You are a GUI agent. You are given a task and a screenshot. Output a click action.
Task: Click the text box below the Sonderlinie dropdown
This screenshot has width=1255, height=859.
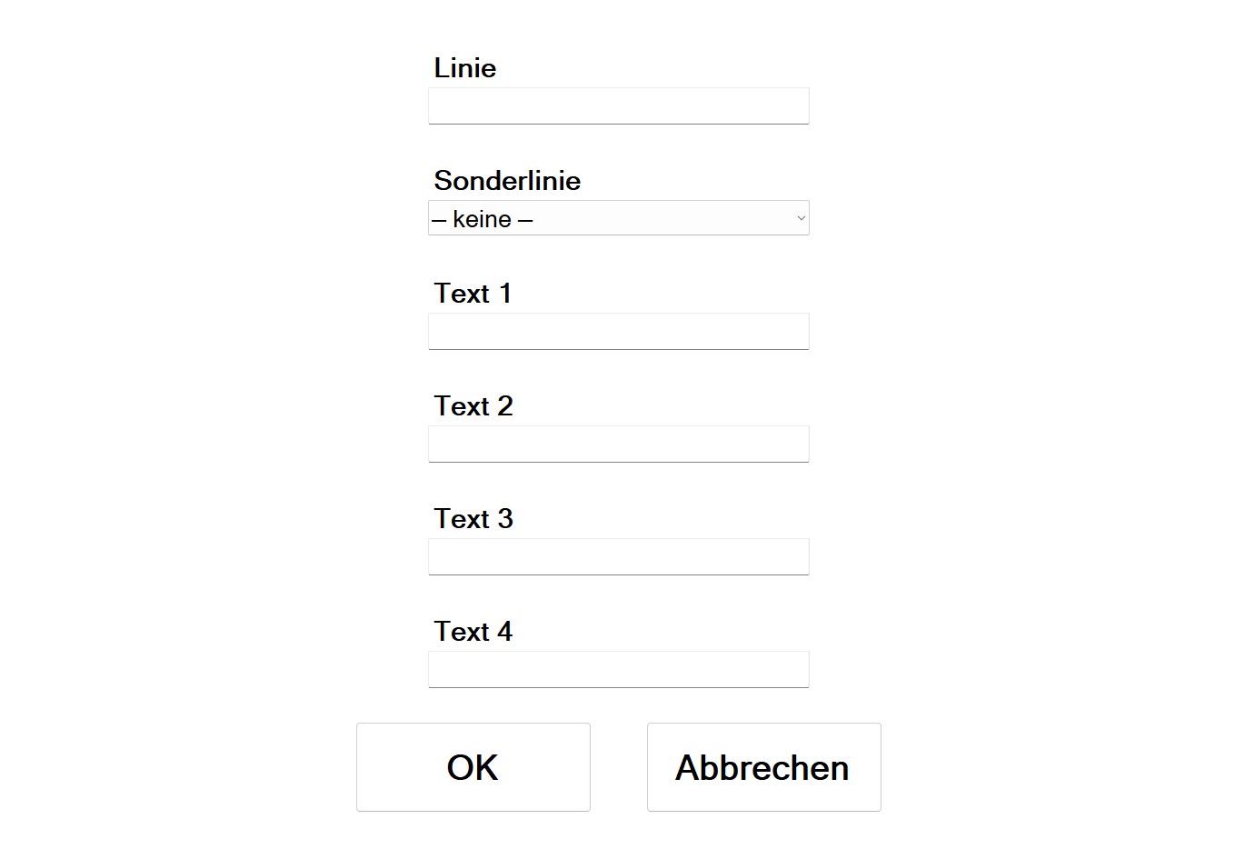[618, 332]
